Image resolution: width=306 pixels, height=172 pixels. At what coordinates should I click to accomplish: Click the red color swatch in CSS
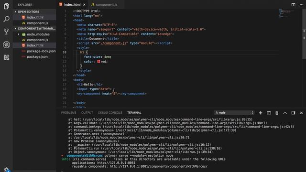[x=98, y=62]
